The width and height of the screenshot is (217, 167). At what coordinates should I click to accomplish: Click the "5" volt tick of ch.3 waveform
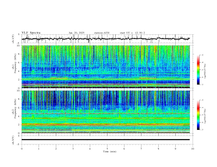[x=19, y=136]
